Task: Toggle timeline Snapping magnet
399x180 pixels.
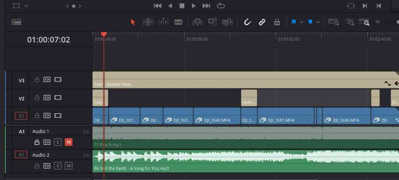Action: (x=247, y=22)
